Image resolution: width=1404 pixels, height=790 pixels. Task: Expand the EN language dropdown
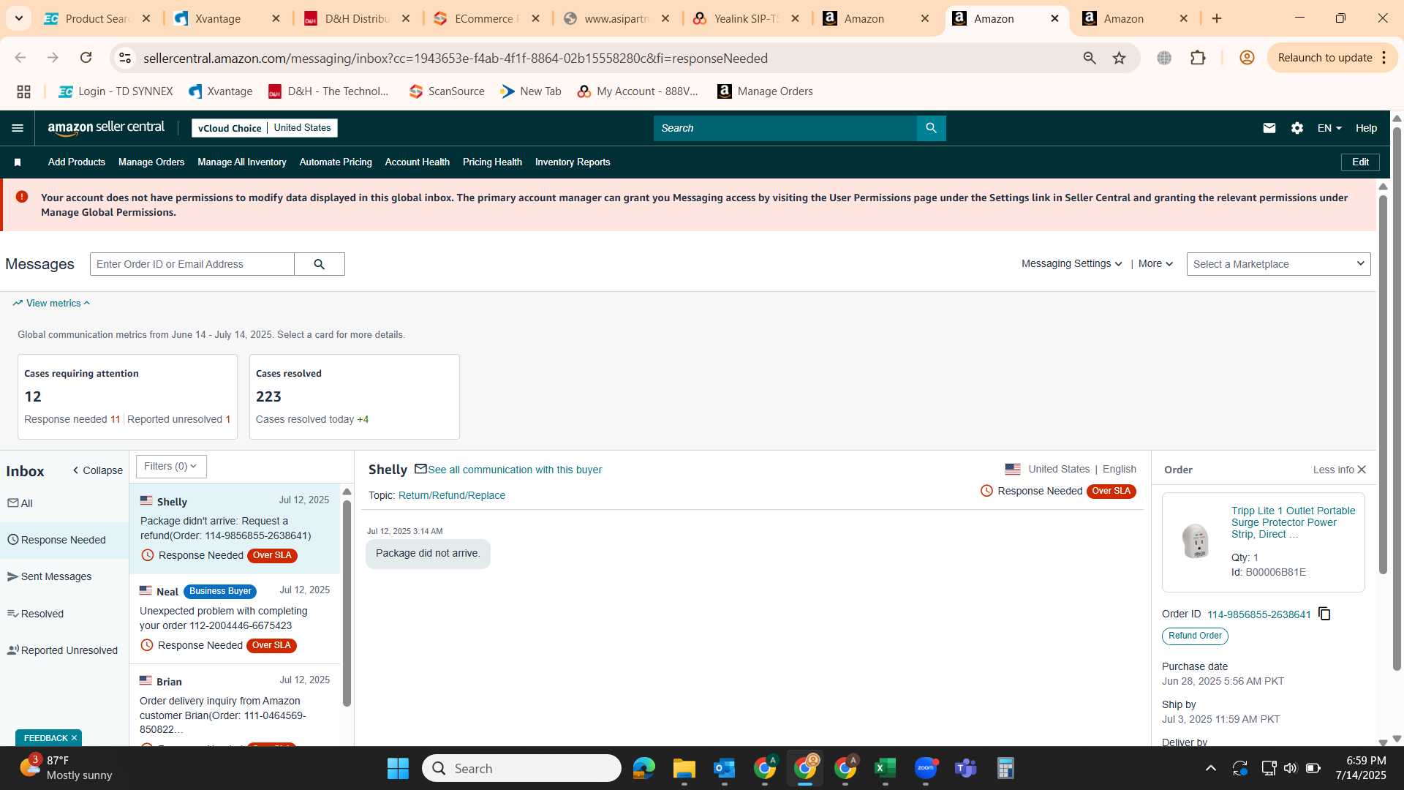1329,128
